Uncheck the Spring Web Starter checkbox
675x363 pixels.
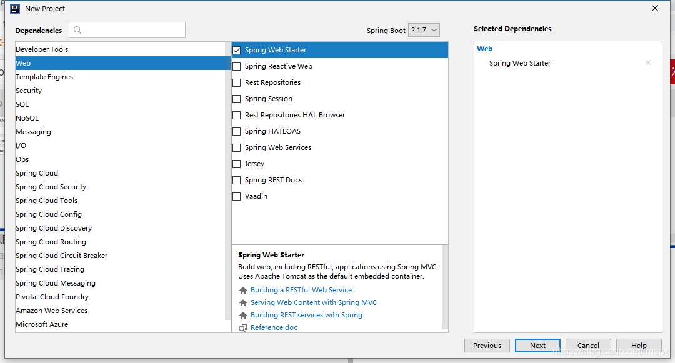[237, 51]
